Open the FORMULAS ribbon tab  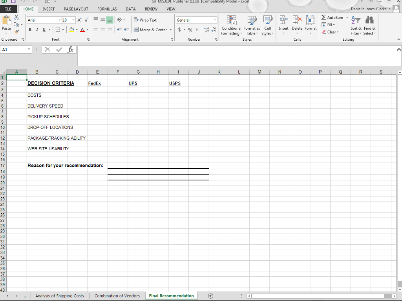(107, 9)
